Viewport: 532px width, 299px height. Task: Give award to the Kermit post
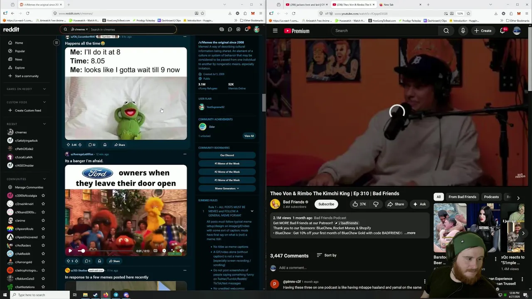[105, 145]
